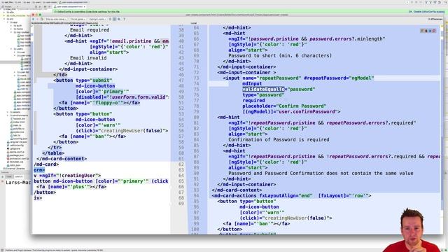
Task: Click 'Email required' text in left diff pane
Action: (x=90, y=29)
